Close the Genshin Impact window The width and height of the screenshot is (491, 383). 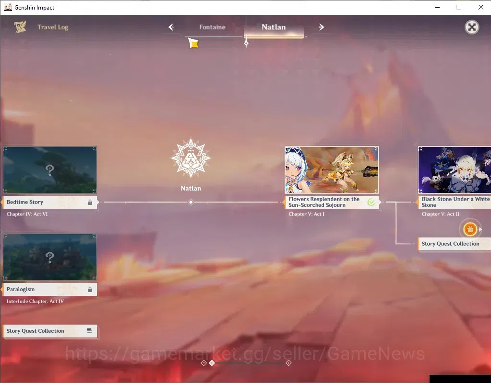481,7
